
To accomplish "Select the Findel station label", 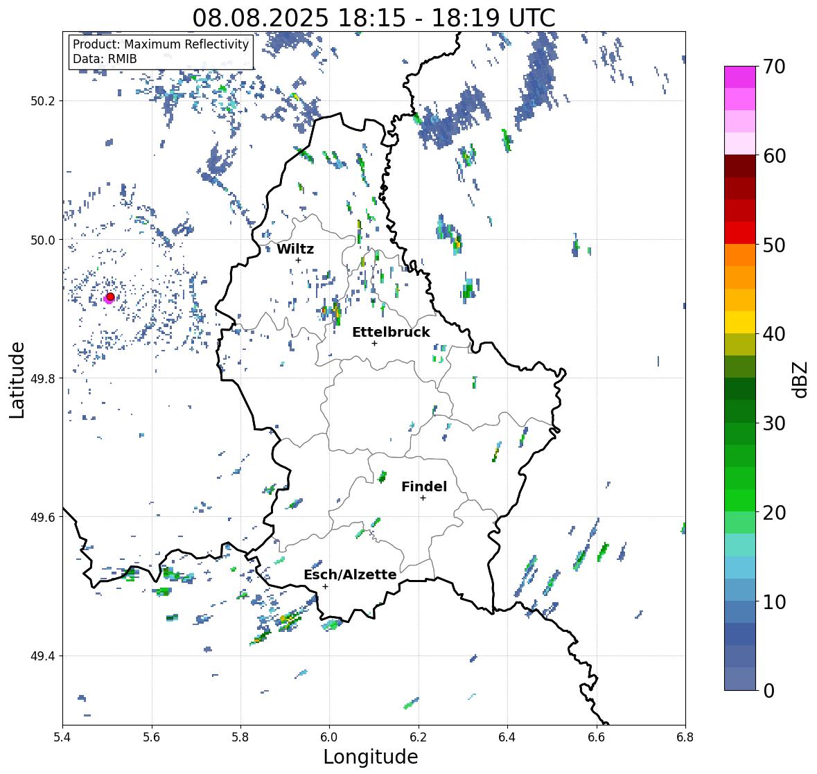I will coord(423,486).
